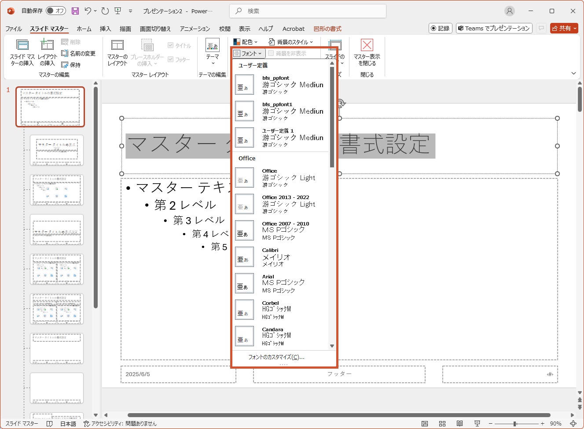This screenshot has width=584, height=429.
Task: Start Slide Show from status bar icon
Action: click(477, 424)
